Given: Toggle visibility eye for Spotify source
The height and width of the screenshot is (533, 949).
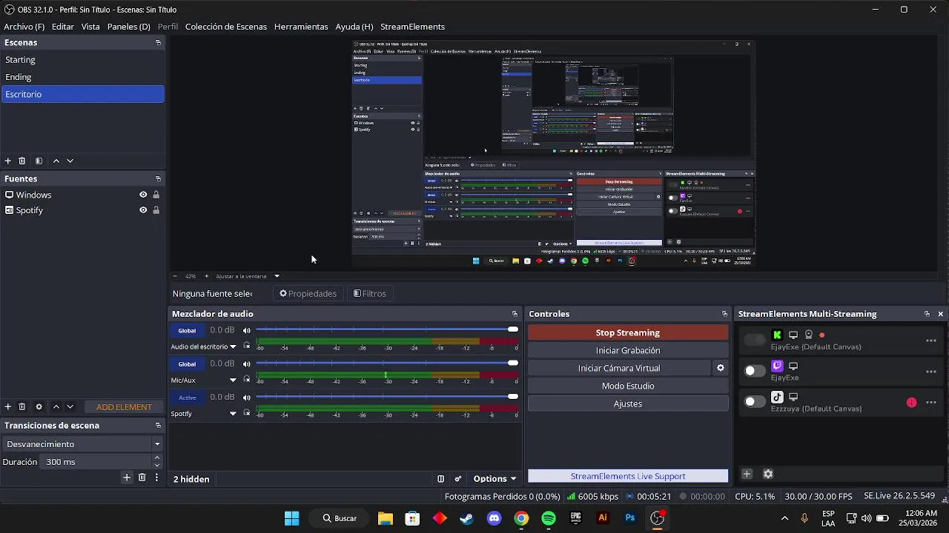Looking at the screenshot, I should 143,210.
